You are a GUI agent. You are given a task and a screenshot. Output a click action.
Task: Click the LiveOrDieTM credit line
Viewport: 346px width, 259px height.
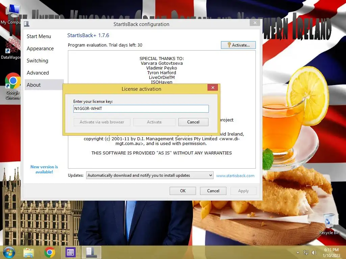point(162,77)
